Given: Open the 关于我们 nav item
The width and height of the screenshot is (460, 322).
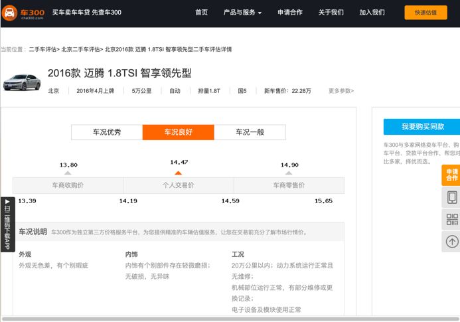Looking at the screenshot, I should pos(331,13).
